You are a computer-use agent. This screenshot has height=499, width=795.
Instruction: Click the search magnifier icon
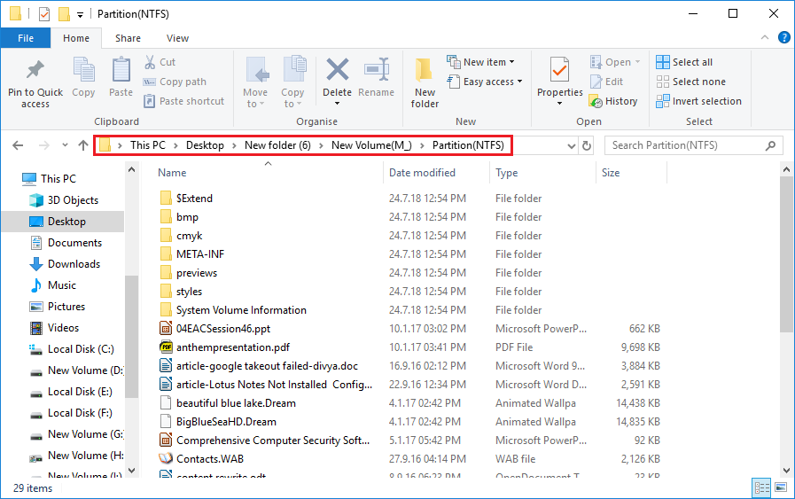tap(770, 145)
